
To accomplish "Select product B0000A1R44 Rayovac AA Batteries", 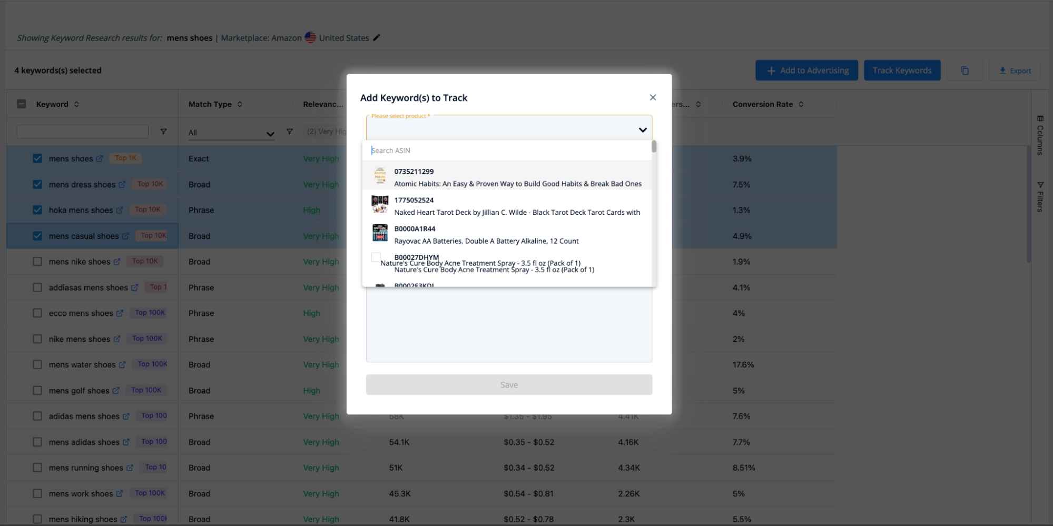I will (507, 234).
